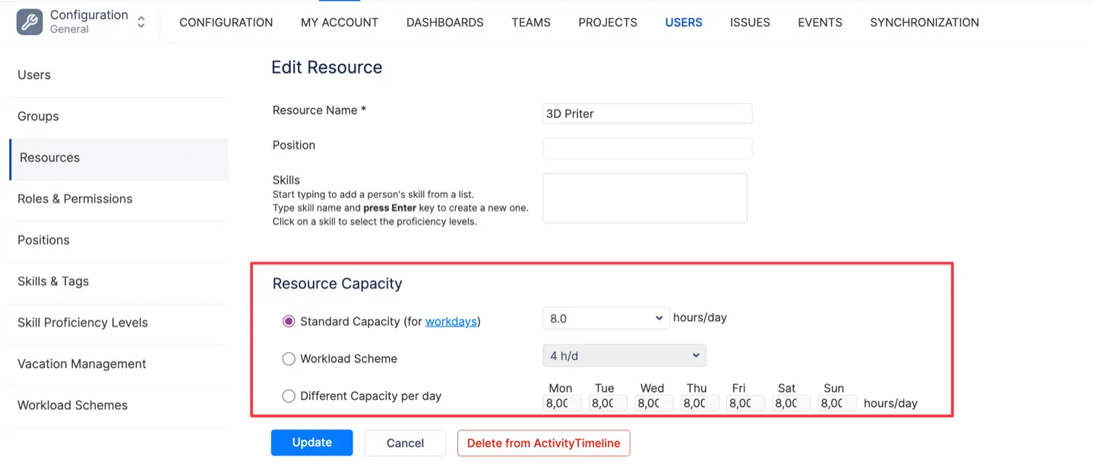
Task: Click the Update button
Action: pyautogui.click(x=311, y=443)
